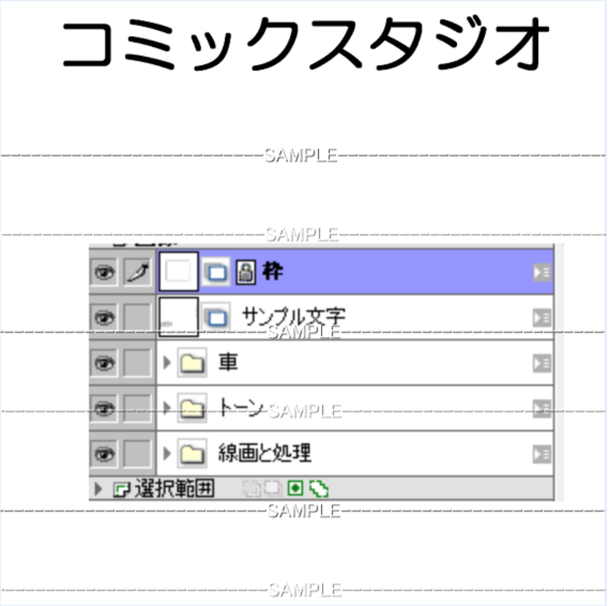Click the layer type icon on サンプル文字
This screenshot has height=606, width=608.
tap(216, 317)
